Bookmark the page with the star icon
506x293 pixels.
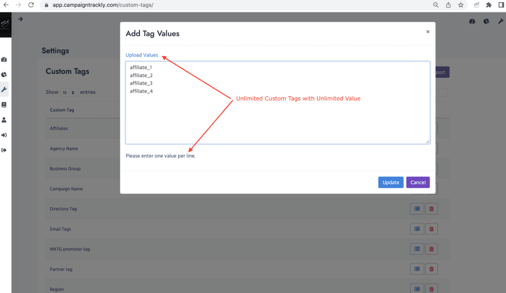(461, 5)
